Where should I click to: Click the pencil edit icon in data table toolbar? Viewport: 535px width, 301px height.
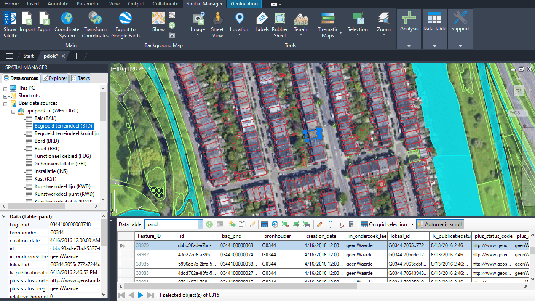pos(320,224)
